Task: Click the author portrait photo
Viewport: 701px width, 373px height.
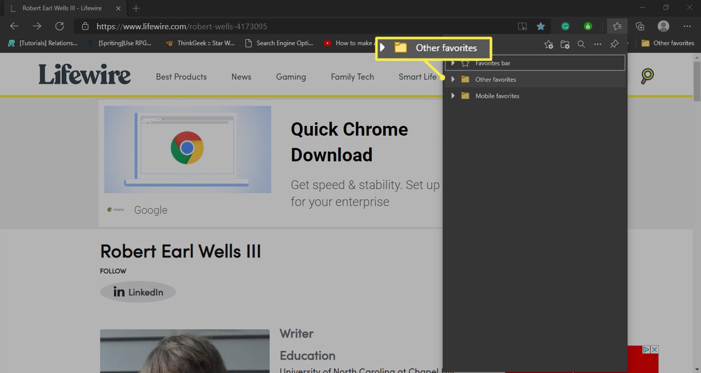Action: [x=185, y=351]
